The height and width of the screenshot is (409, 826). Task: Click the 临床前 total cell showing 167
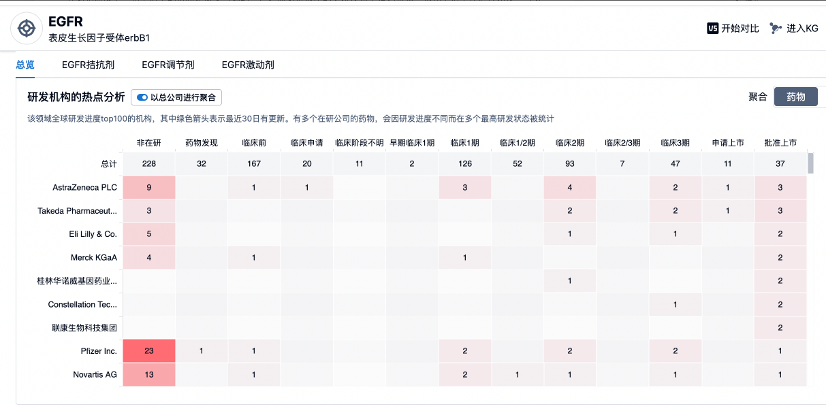[x=254, y=164]
